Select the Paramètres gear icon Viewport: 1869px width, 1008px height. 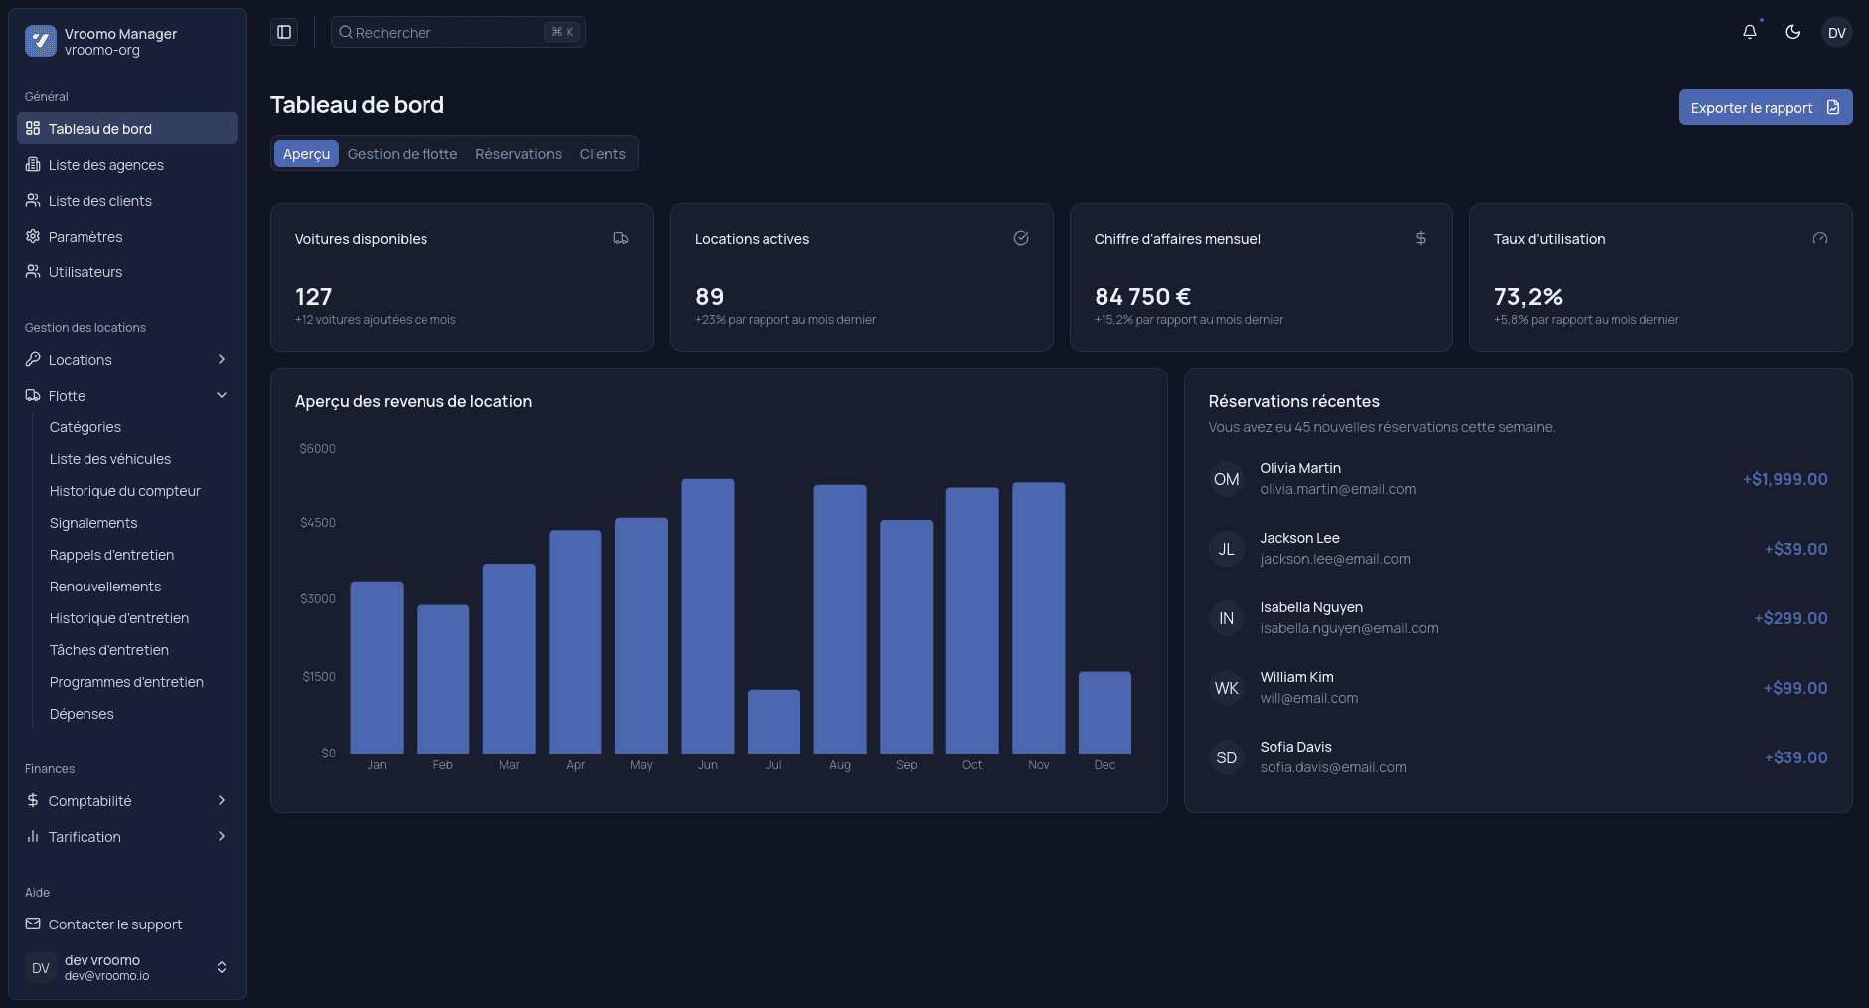point(33,237)
